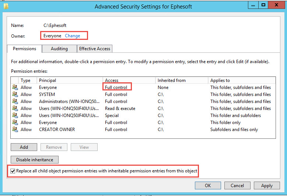Open the Auditing tab

59,49
